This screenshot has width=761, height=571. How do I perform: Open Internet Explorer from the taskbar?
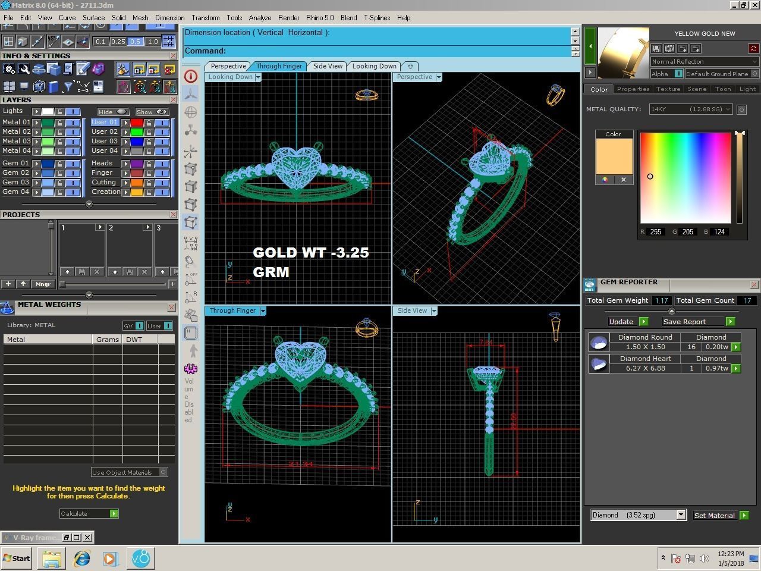pos(81,558)
